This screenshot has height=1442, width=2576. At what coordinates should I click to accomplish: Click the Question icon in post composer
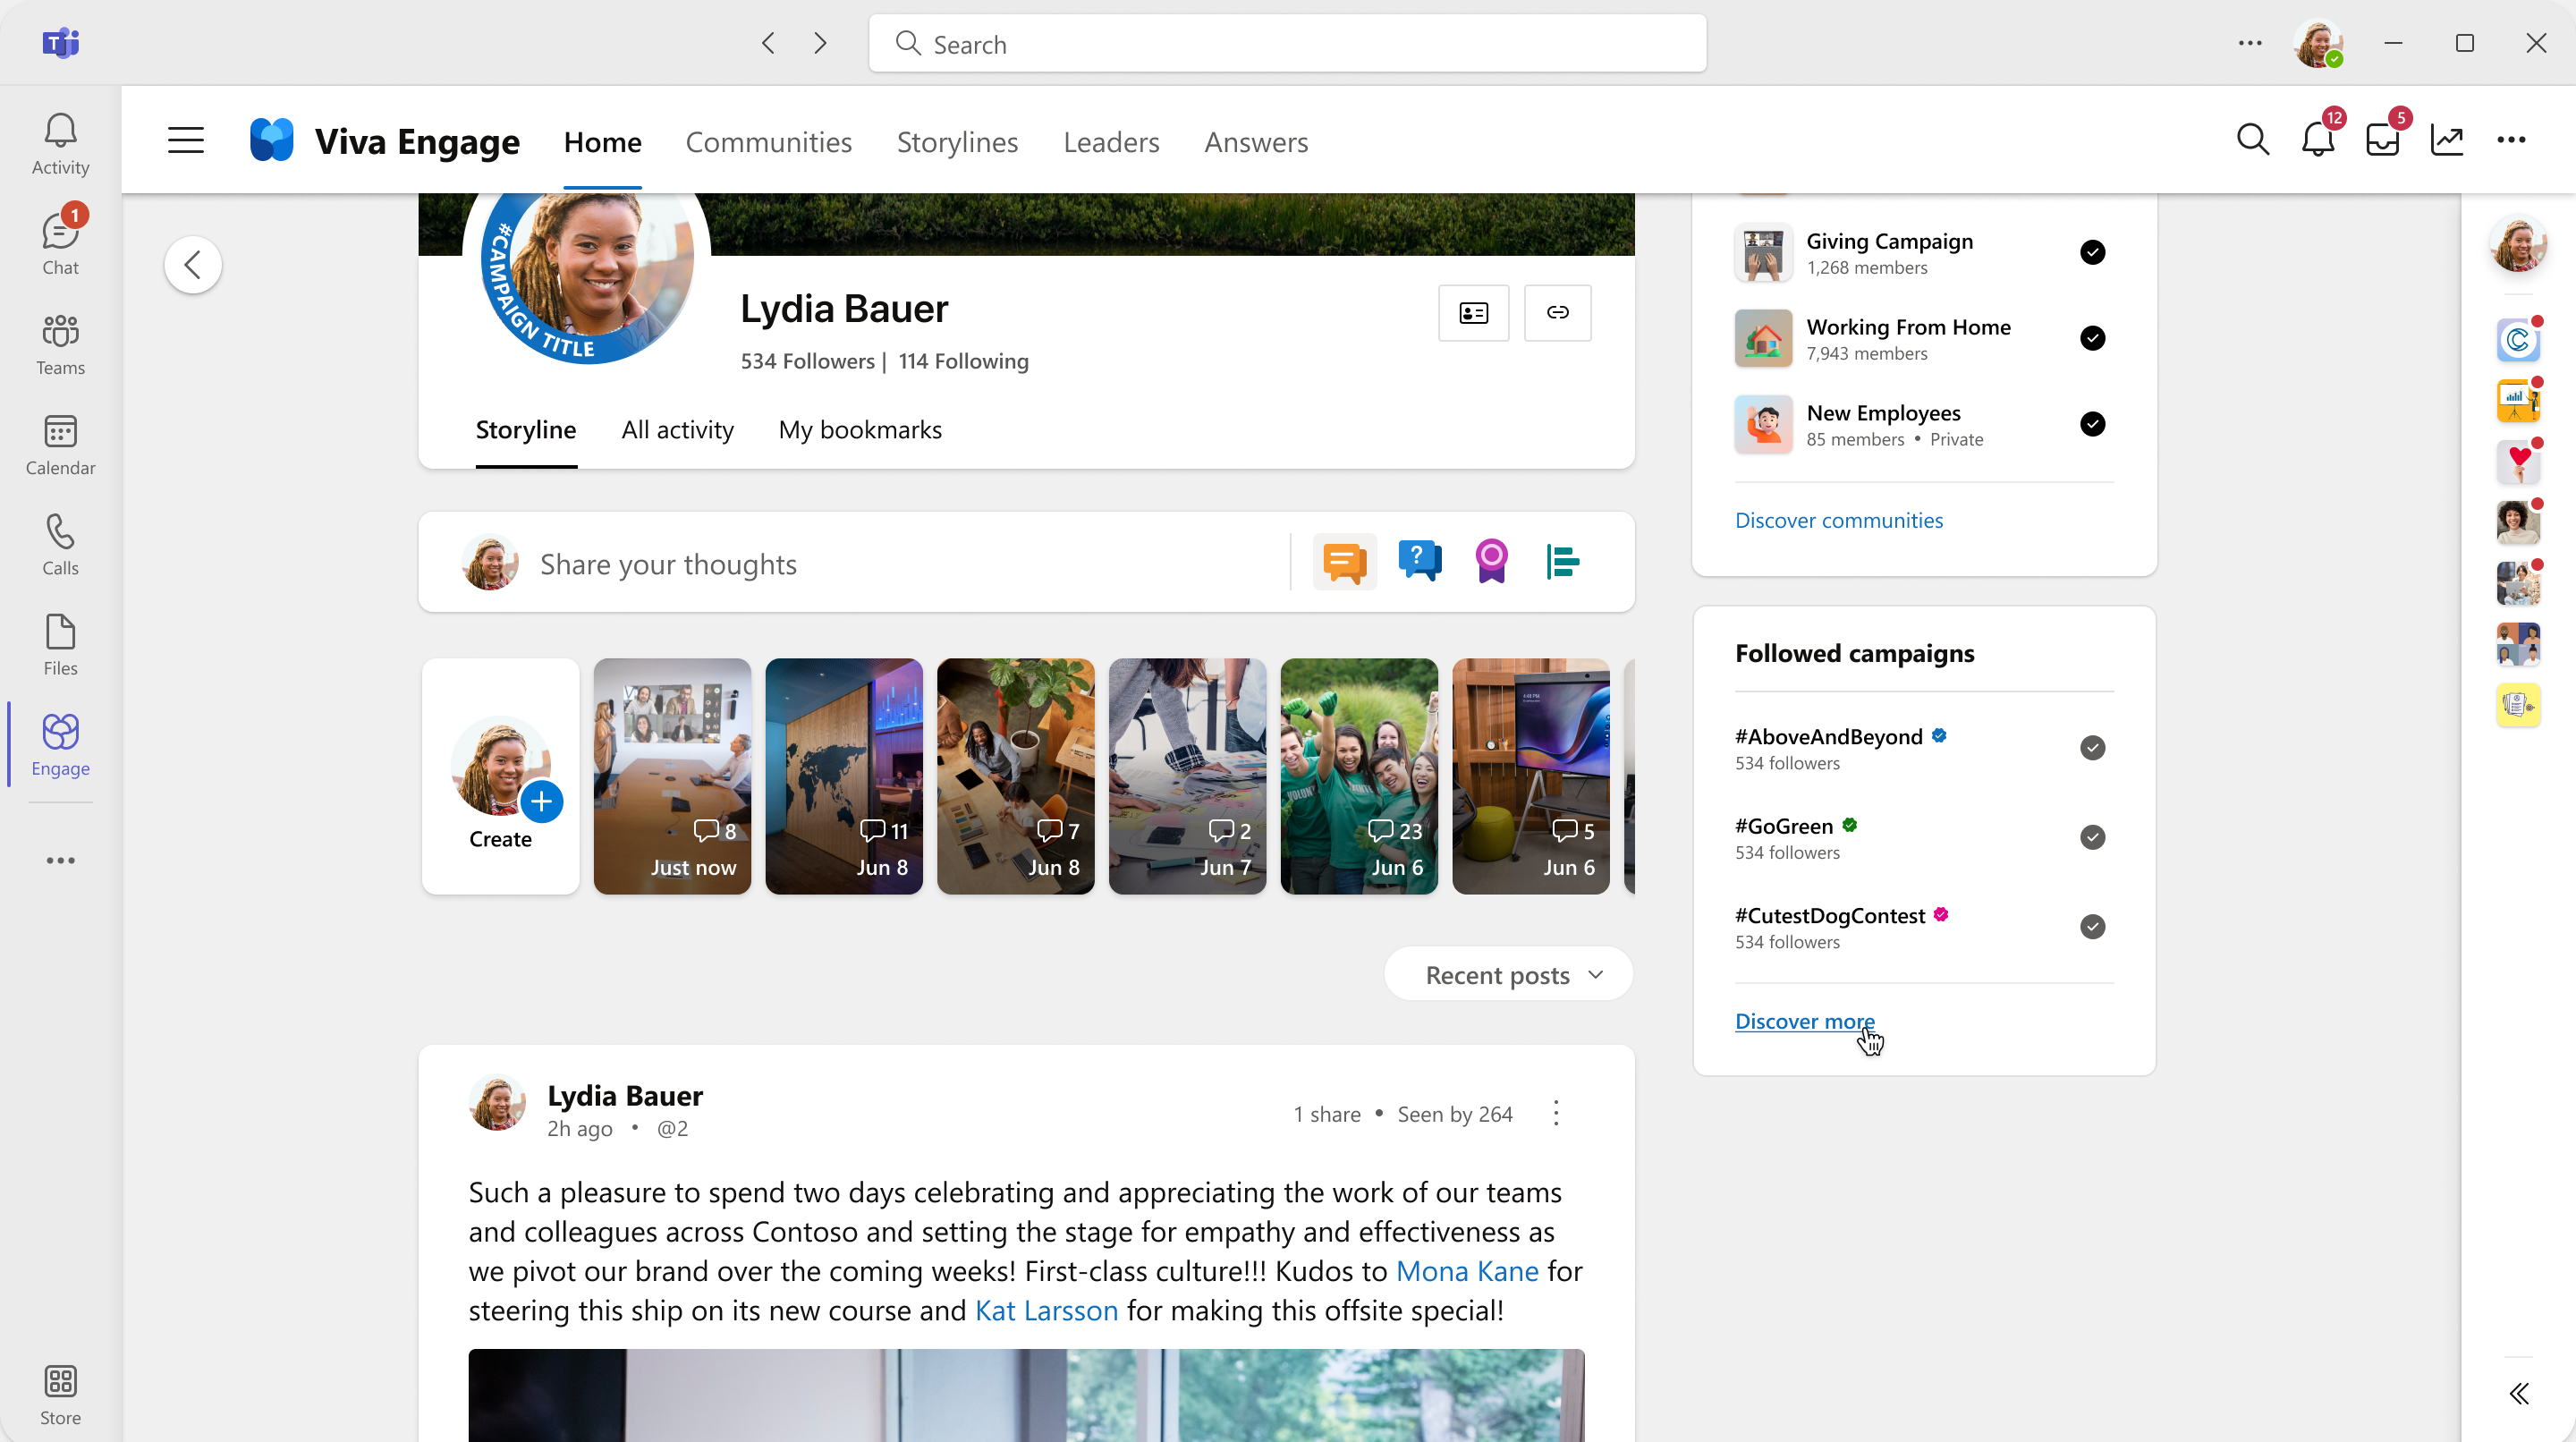1417,563
